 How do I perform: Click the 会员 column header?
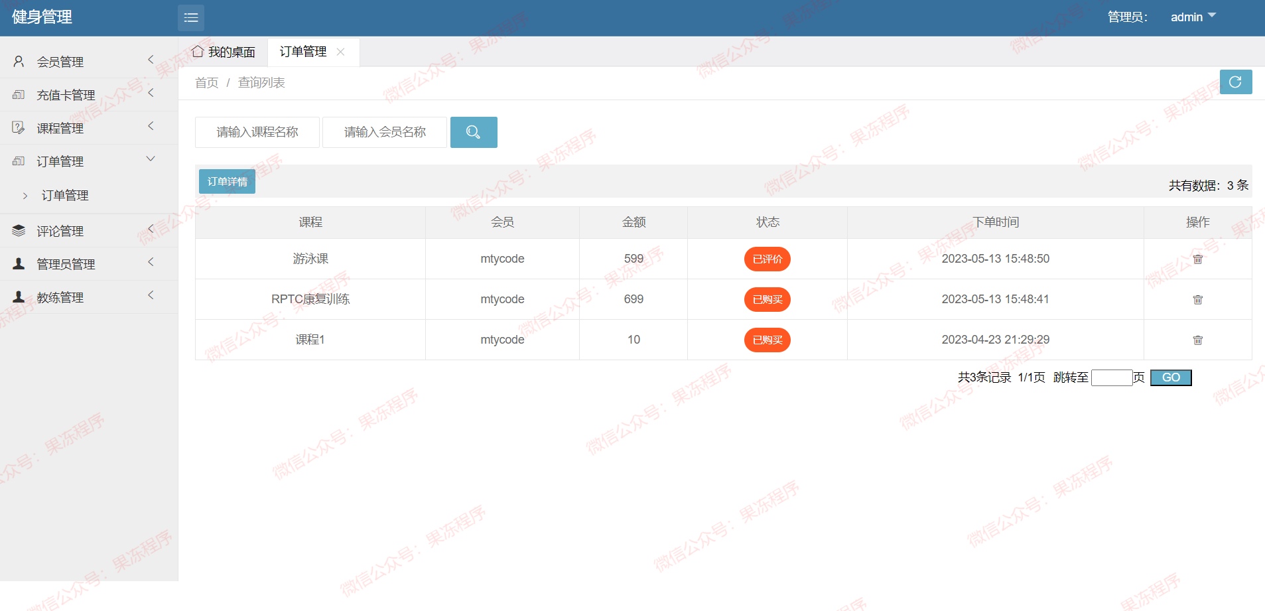(x=502, y=222)
